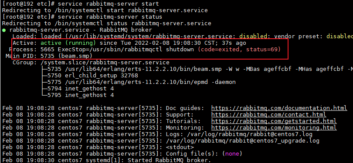Click the 'Tutorials:' label
Image resolution: width=353 pixels, height=163 pixels.
click(x=183, y=121)
